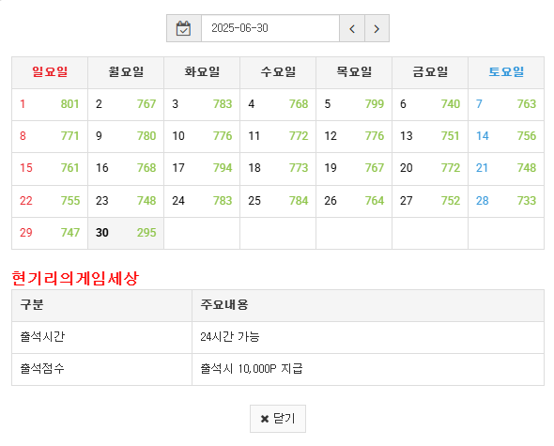
Task: Select day 17 showing 794
Action: pos(202,168)
